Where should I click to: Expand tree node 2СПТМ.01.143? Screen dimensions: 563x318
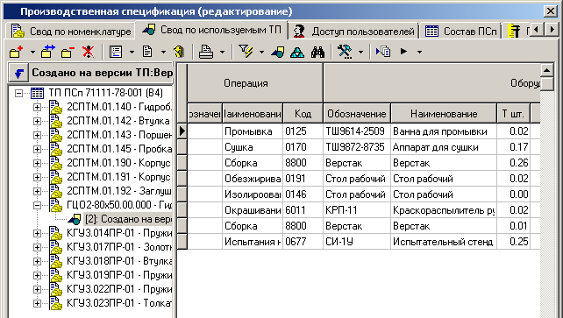[x=38, y=135]
